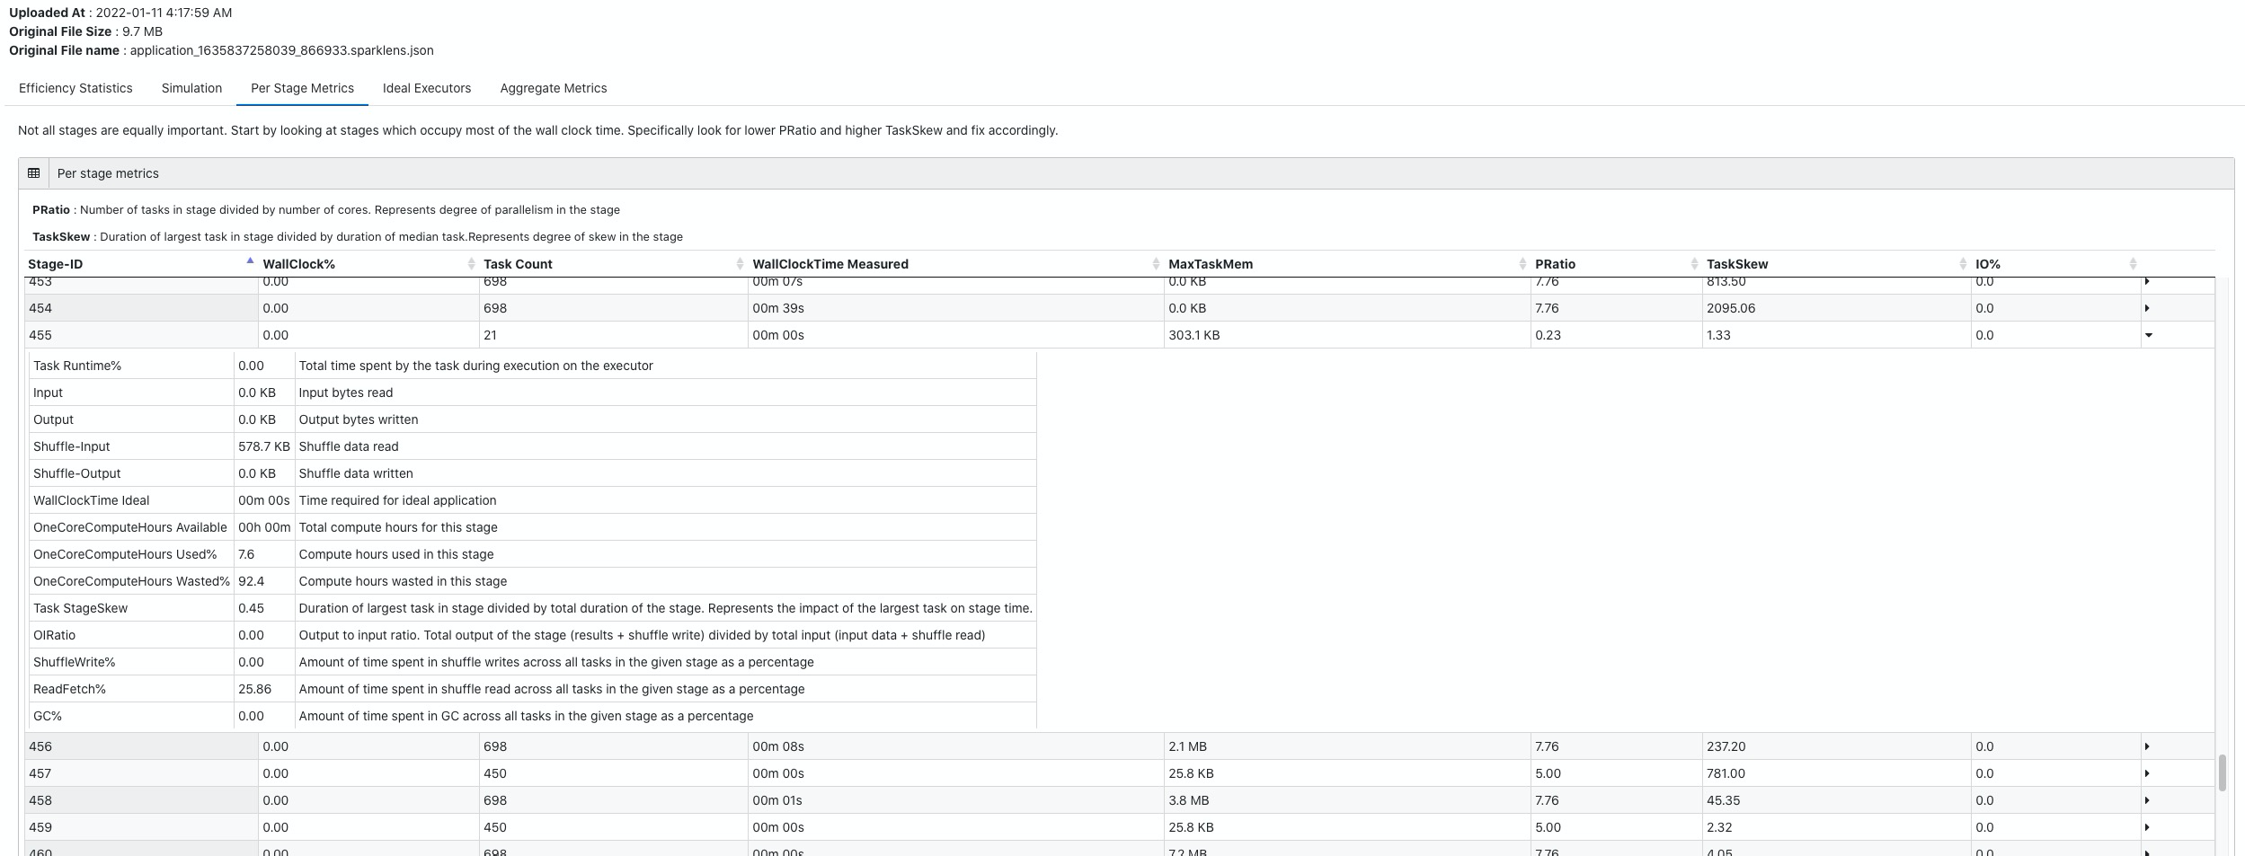
Task: Open the Ideal Executors tab
Action: pos(427,88)
